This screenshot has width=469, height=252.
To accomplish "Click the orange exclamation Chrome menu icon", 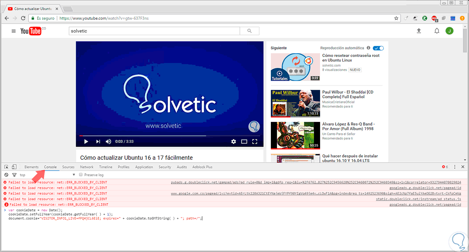I will 462,18.
